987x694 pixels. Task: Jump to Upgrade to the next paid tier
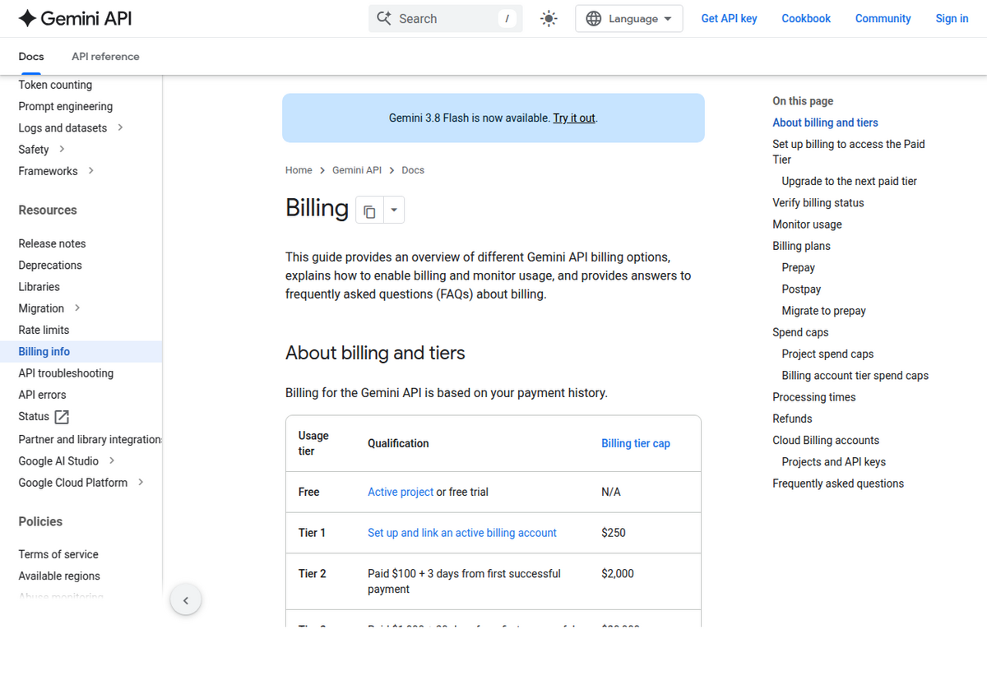pyautogui.click(x=849, y=181)
